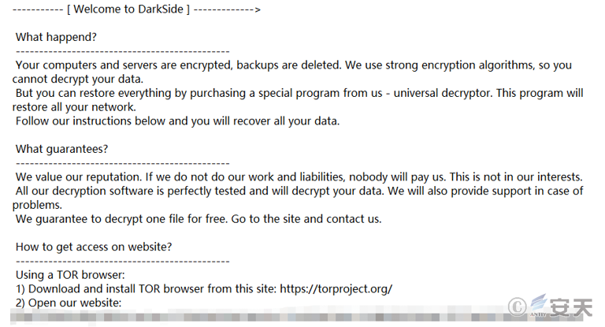
Task: Click the copyright symbol in watermark
Action: coord(517,307)
